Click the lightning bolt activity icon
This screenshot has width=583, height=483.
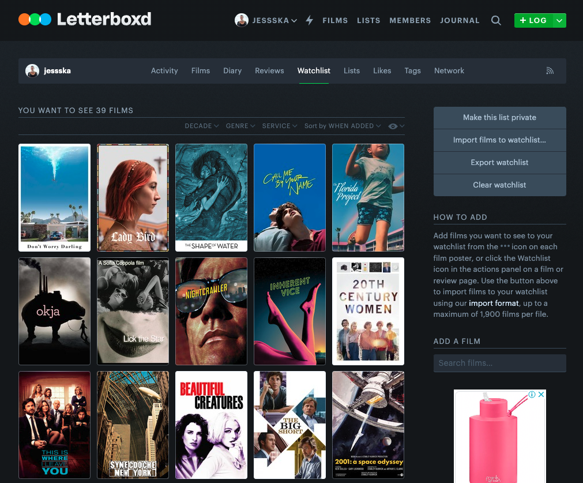(x=309, y=20)
